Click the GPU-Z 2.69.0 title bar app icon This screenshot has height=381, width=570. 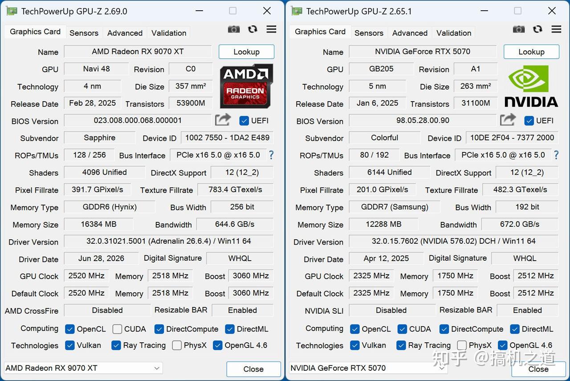click(11, 11)
